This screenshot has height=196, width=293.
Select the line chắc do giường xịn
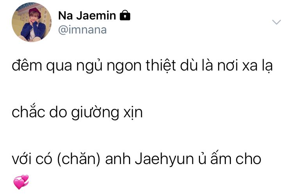click(x=77, y=112)
